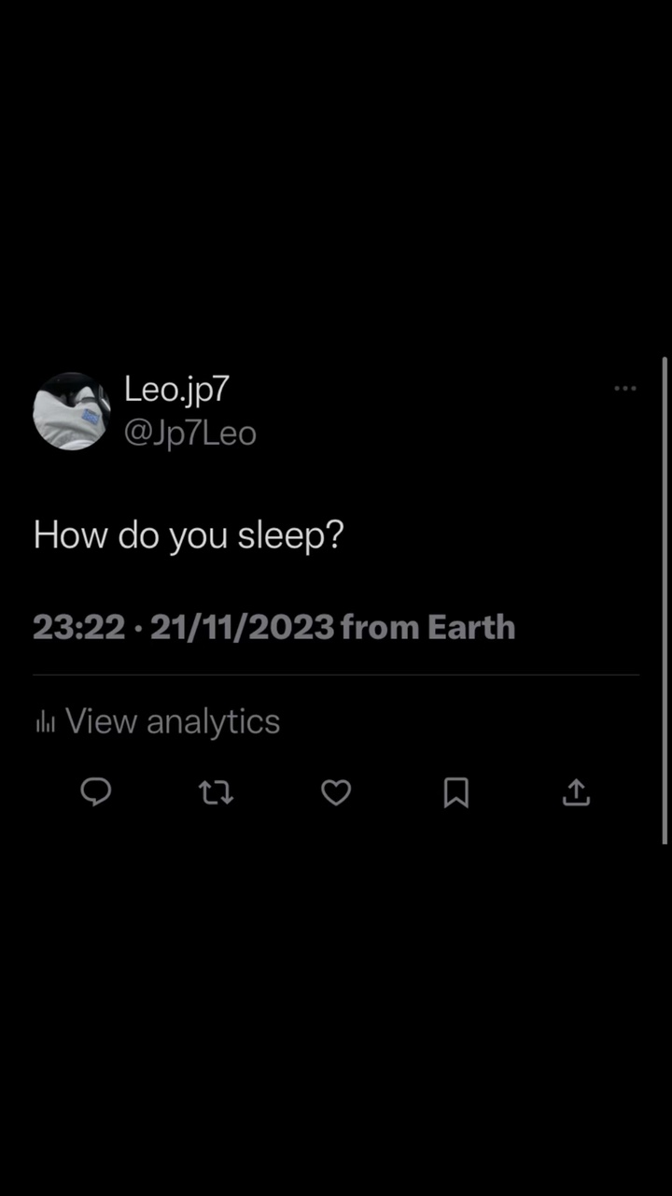Click the analytics bar chart icon
Image resolution: width=672 pixels, height=1196 pixels.
click(x=45, y=721)
